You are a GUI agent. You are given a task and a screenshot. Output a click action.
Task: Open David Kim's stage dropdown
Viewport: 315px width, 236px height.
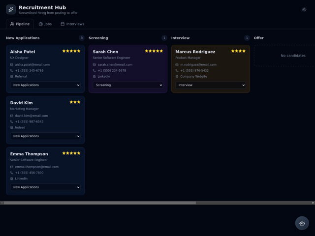click(45, 136)
